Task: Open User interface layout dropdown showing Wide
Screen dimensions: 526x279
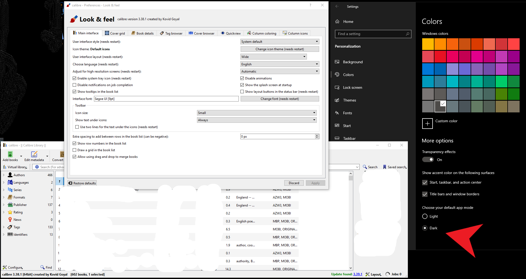Action: (x=274, y=57)
